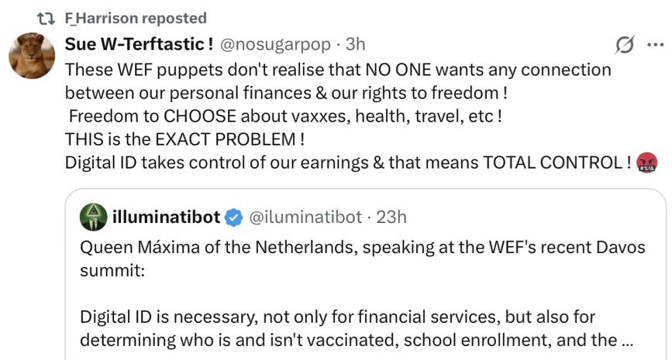Click the Grok slashed-circle icon

(x=623, y=46)
